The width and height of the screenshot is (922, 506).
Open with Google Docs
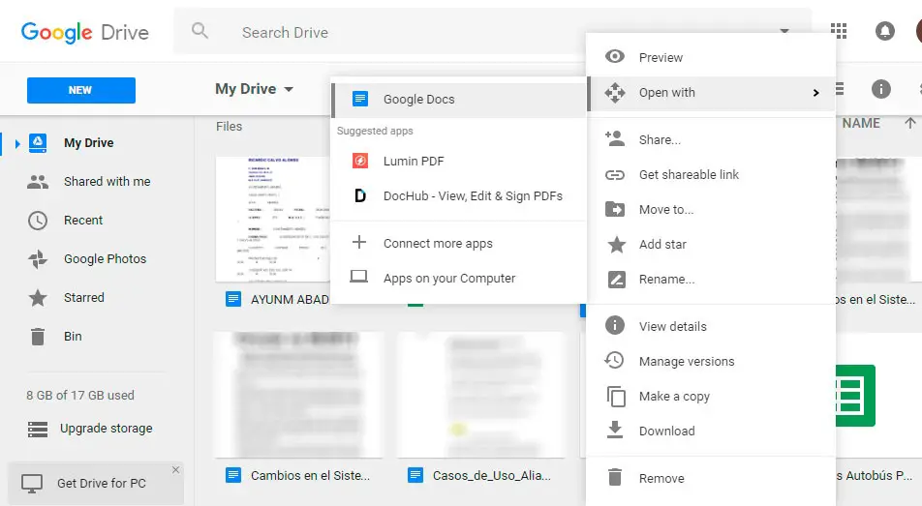[459, 100]
